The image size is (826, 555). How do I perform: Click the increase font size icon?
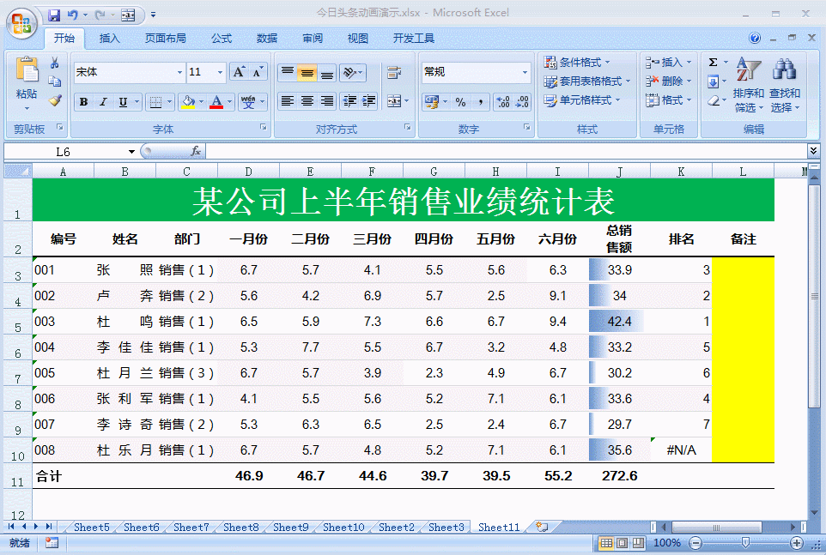(240, 72)
